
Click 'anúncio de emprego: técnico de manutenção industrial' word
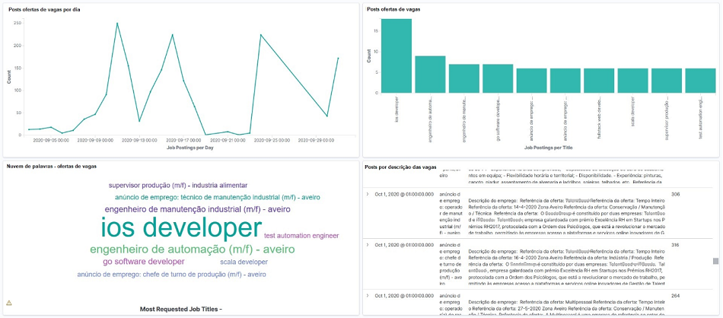pyautogui.click(x=218, y=197)
